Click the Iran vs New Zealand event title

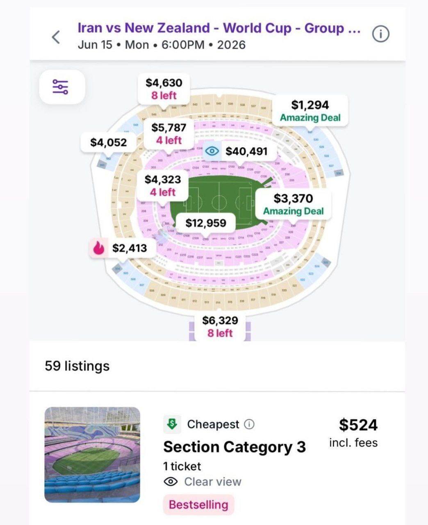(219, 28)
